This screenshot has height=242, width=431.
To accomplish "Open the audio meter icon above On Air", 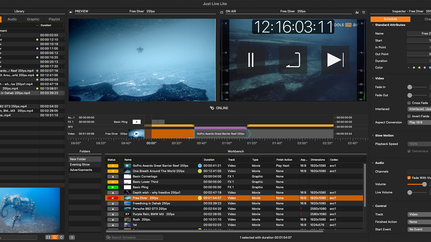I will pos(357,12).
